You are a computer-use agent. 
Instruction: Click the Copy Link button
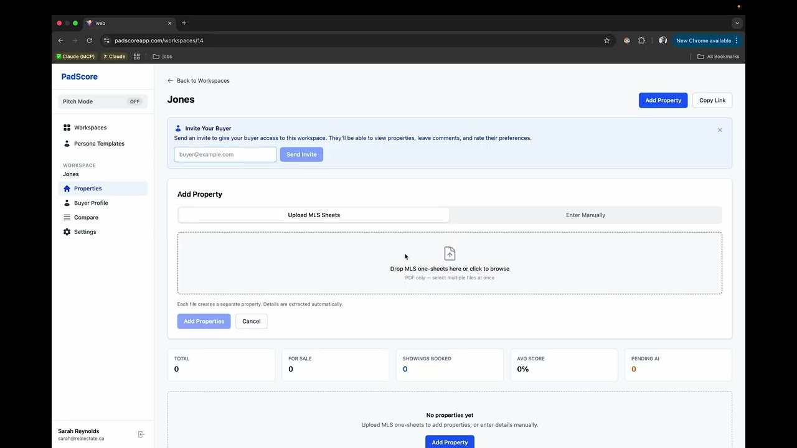tap(712, 100)
